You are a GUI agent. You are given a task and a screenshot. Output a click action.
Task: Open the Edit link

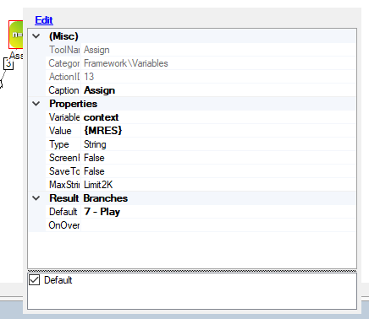pyautogui.click(x=44, y=20)
